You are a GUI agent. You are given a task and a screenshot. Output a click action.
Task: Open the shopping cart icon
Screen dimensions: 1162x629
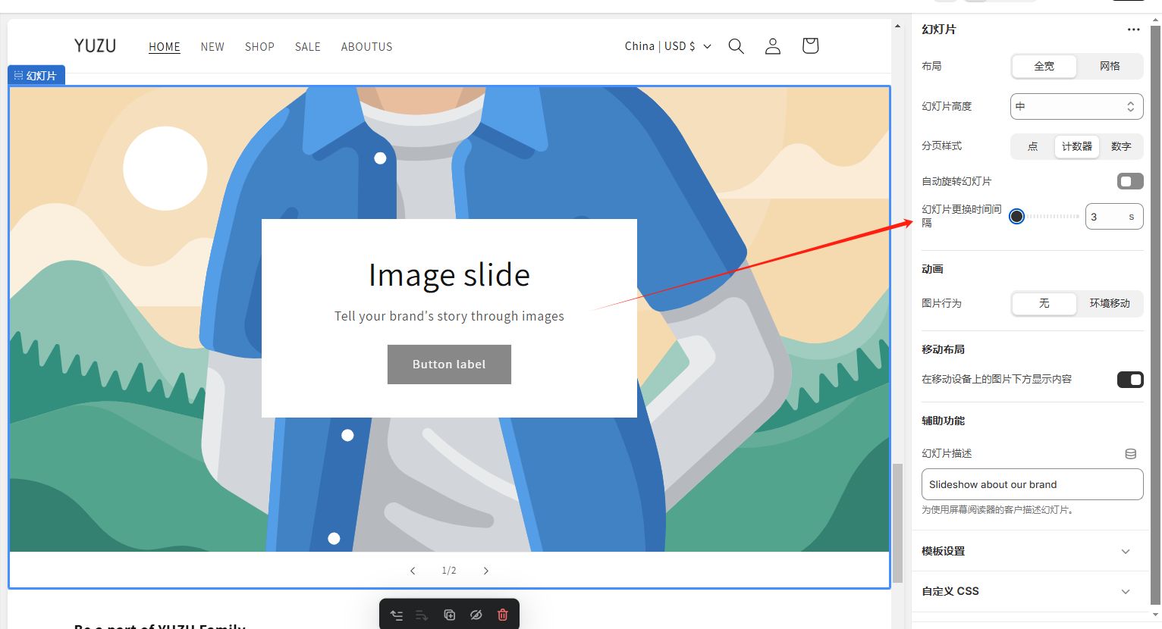point(810,46)
